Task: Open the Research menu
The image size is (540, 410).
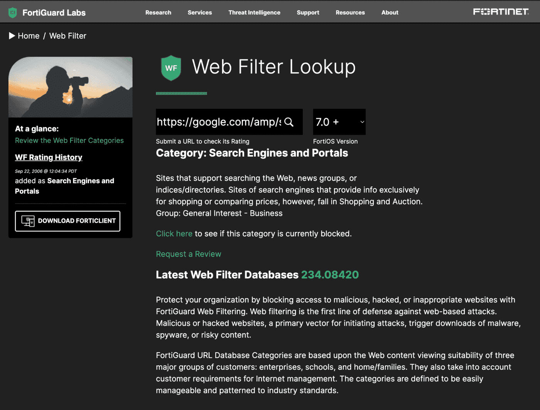Action: click(158, 12)
